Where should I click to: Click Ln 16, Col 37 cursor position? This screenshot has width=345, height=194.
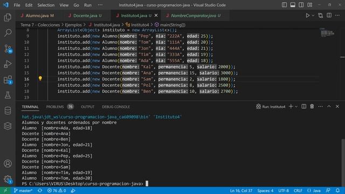[241, 190]
